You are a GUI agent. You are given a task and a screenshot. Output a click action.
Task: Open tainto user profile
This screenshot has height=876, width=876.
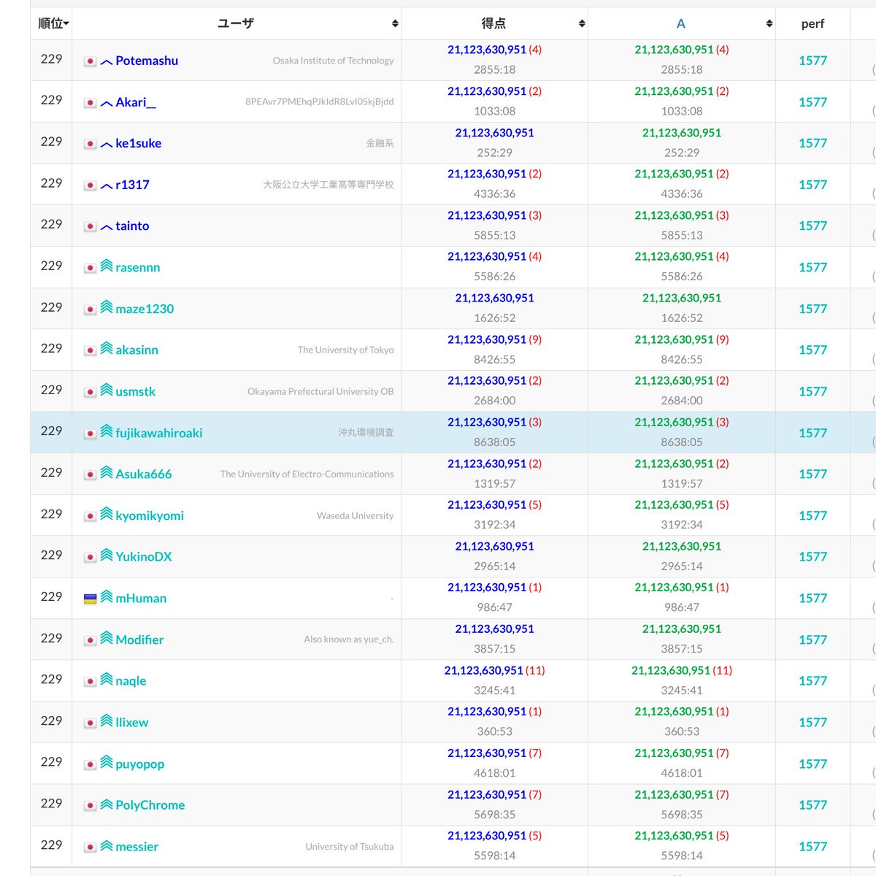point(132,226)
